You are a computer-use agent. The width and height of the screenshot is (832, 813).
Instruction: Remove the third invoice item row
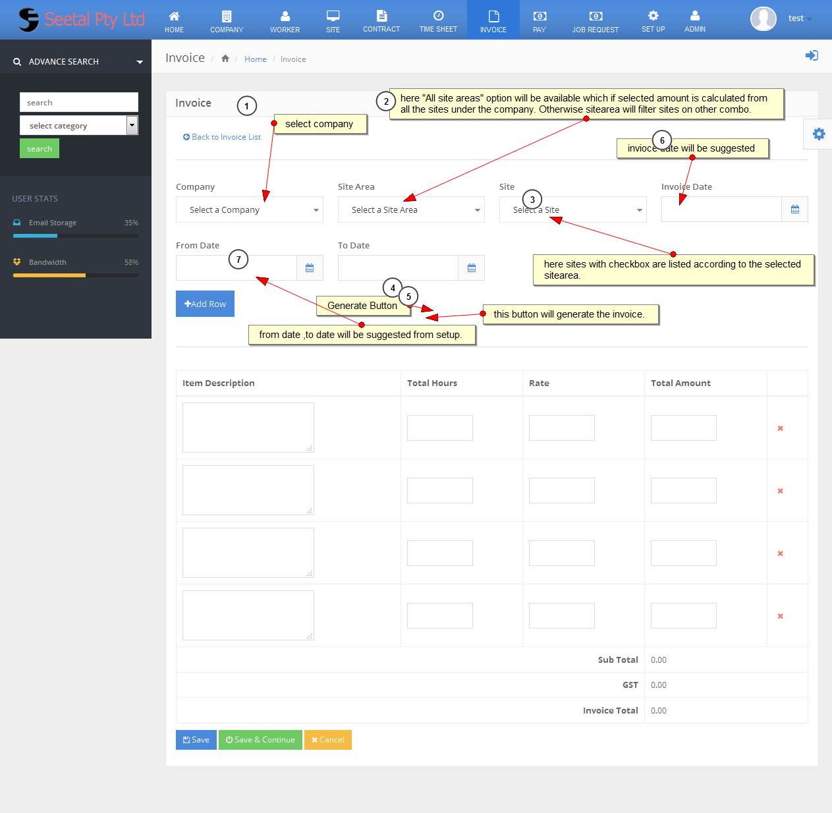(780, 553)
